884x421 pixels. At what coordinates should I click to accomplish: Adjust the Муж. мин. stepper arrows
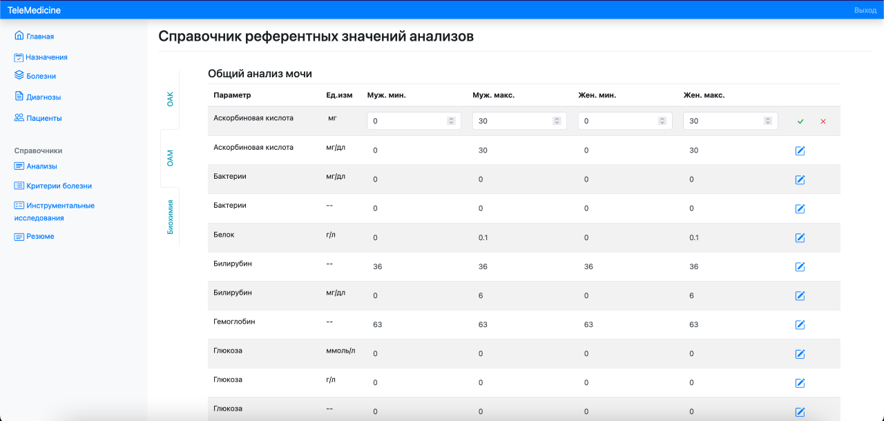pyautogui.click(x=451, y=121)
